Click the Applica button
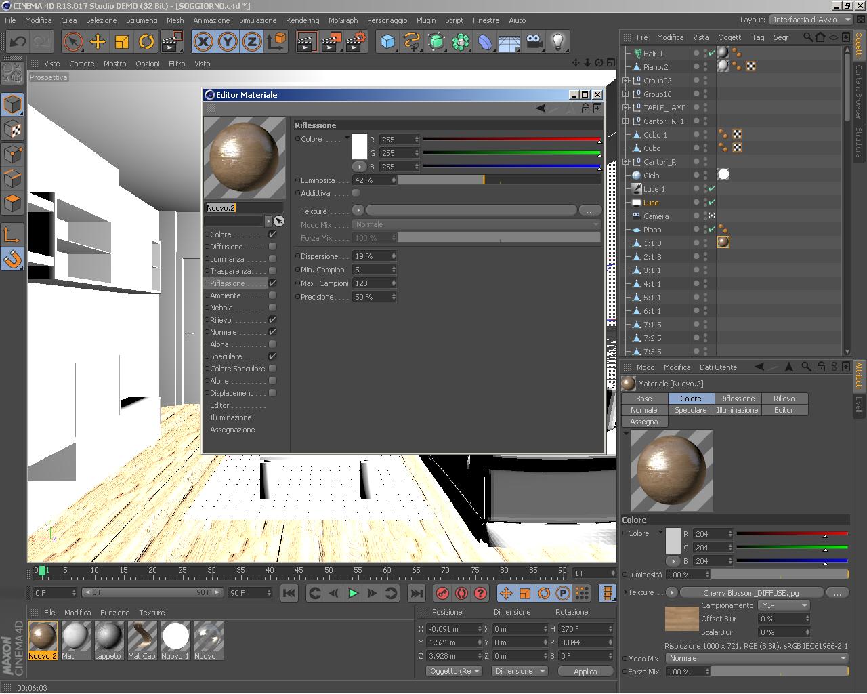 point(585,671)
